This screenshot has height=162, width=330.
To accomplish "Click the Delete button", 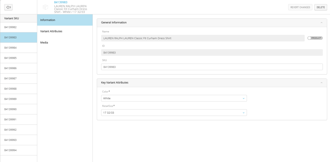I will (321, 7).
